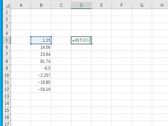
Task: Click the cell containing -54.16
Action: tap(41, 89)
